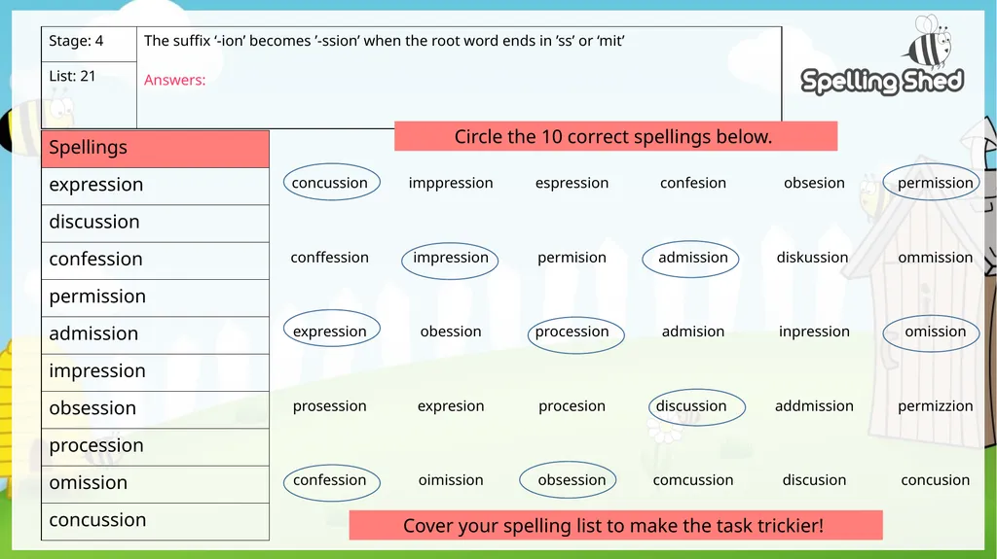Click the misspelled word 'procesion'
997x559 pixels.
pos(572,406)
